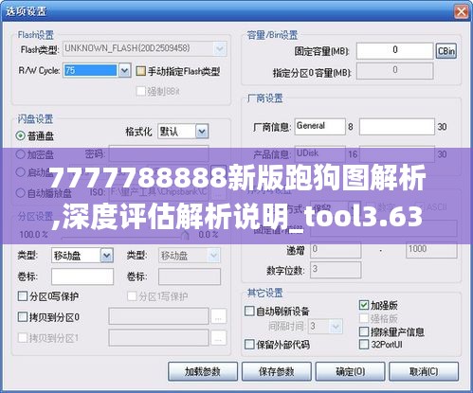This screenshot has width=473, height=393.
Task: Click 保存参数 save parameters button
Action: point(277,371)
